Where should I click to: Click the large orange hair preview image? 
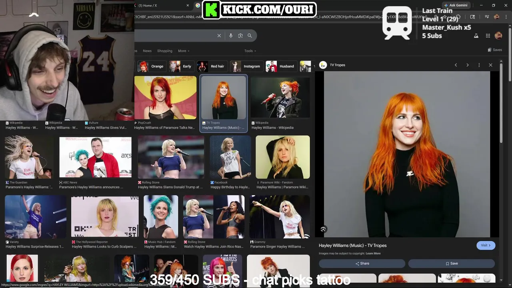point(407,154)
